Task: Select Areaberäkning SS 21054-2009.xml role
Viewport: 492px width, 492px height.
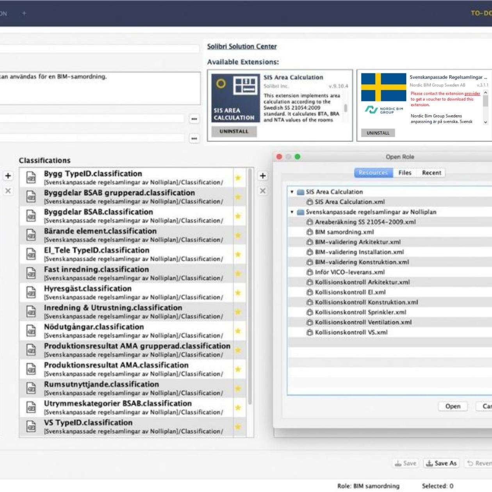Action: pos(365,222)
